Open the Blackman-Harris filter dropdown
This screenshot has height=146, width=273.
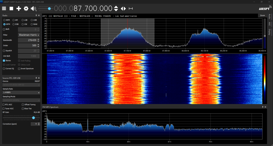pyautogui.click(x=29, y=35)
